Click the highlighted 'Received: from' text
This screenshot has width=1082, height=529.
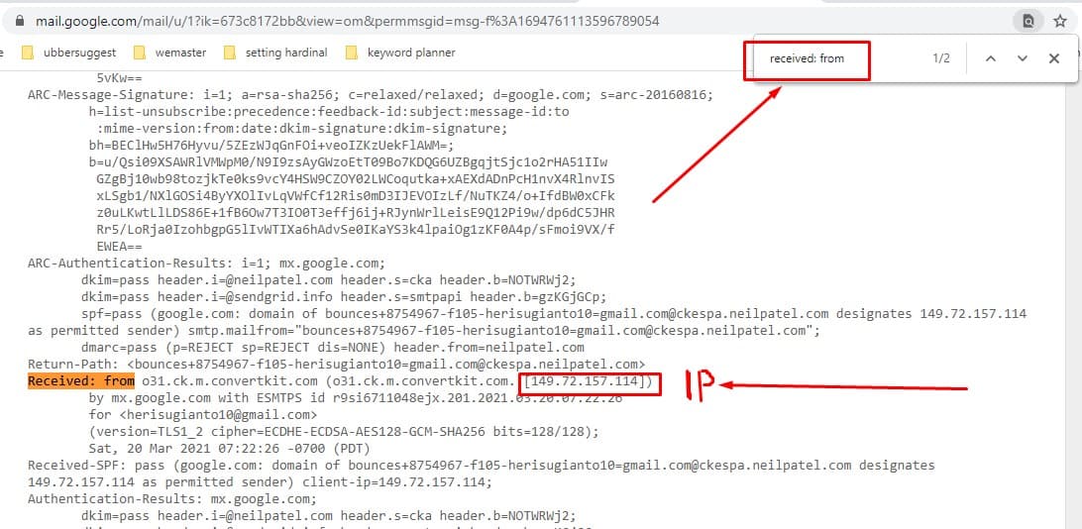(x=80, y=380)
